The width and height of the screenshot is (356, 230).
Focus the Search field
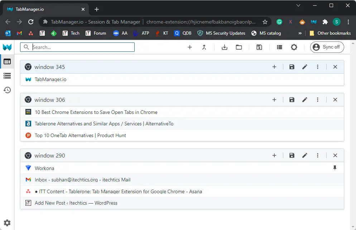(77, 47)
